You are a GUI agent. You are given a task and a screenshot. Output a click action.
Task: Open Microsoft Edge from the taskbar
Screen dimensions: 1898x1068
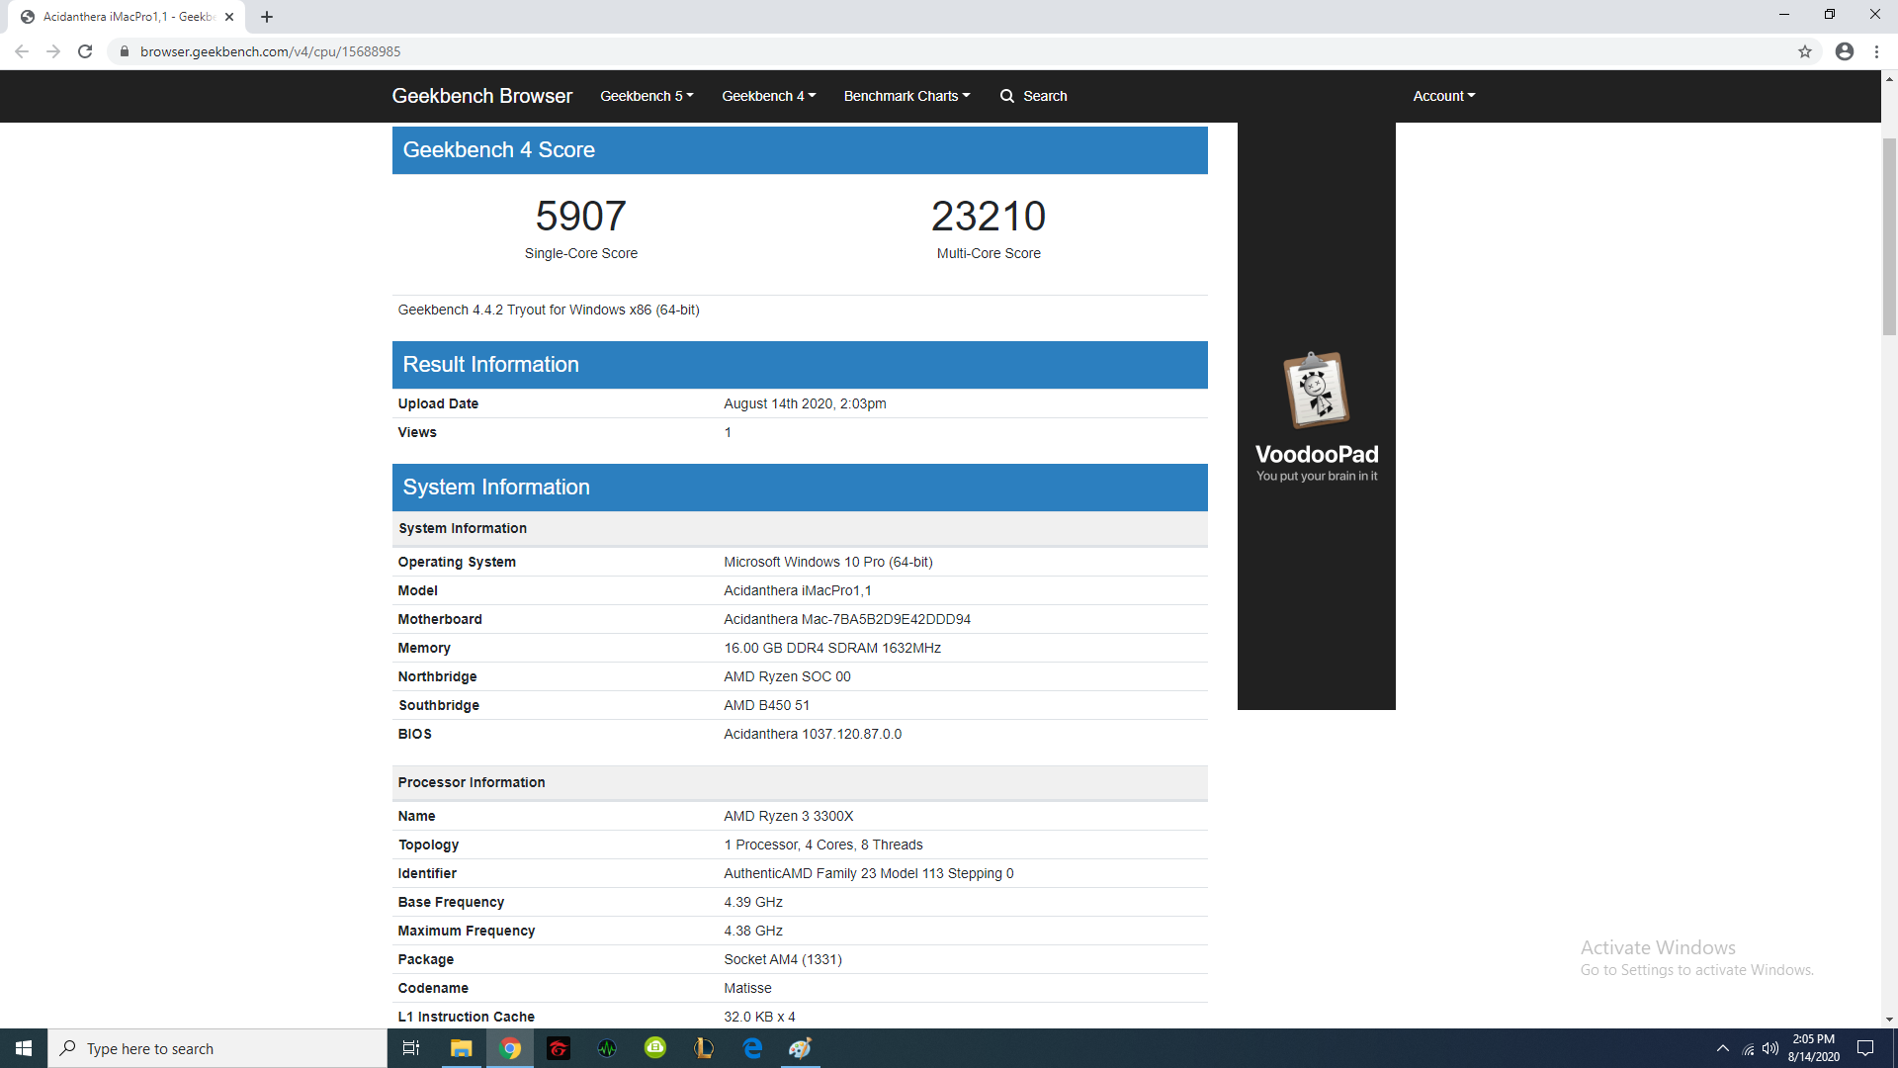(752, 1048)
